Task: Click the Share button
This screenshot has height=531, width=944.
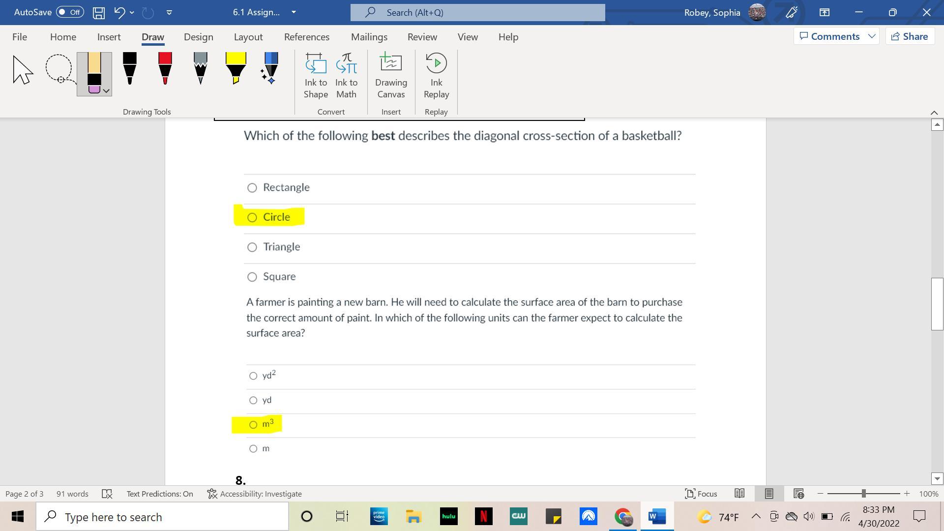Action: (x=910, y=36)
